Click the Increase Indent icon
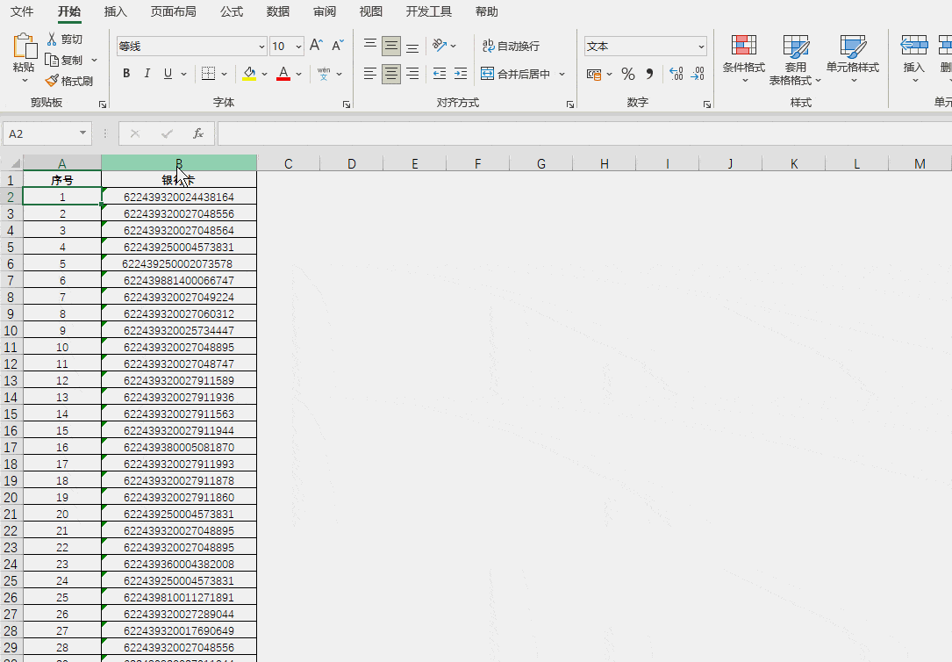Image resolution: width=952 pixels, height=662 pixels. click(461, 74)
